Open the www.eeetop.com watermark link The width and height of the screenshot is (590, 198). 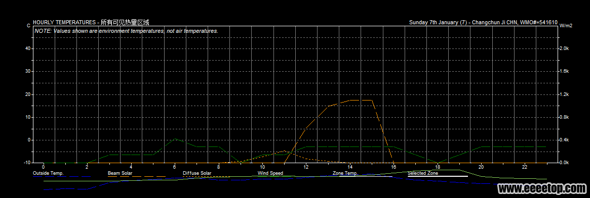(x=542, y=188)
